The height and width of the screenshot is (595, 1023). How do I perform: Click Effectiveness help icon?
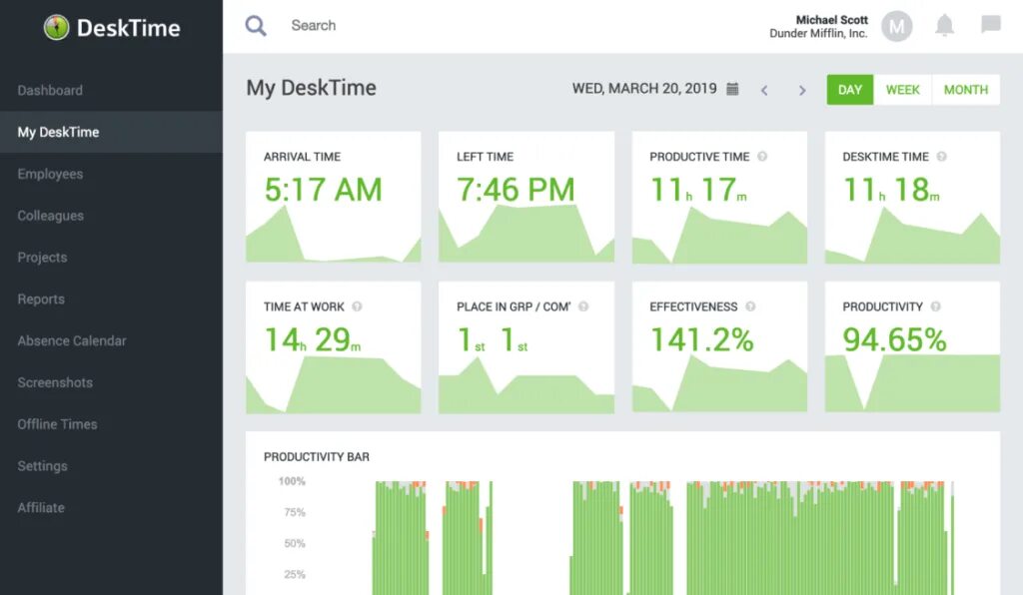click(x=750, y=306)
